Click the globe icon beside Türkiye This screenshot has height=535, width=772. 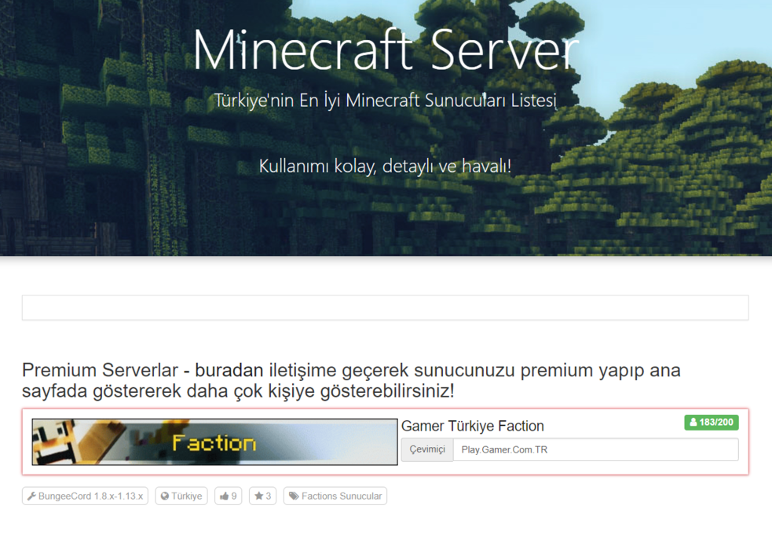[165, 496]
